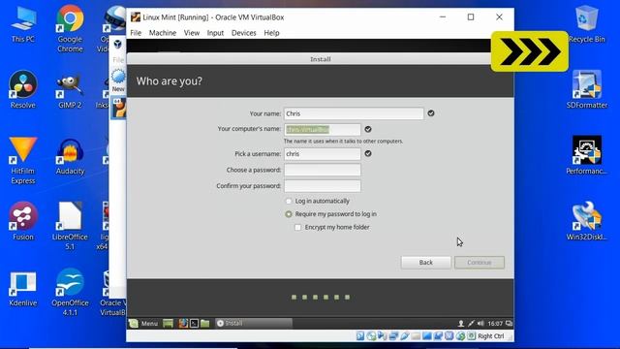Screen dimensions: 620x349
Task: Open Win32DiskImager desktop icon
Action: tap(587, 221)
